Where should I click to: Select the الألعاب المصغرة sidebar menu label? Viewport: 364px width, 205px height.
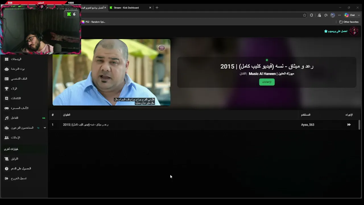[x=20, y=108]
